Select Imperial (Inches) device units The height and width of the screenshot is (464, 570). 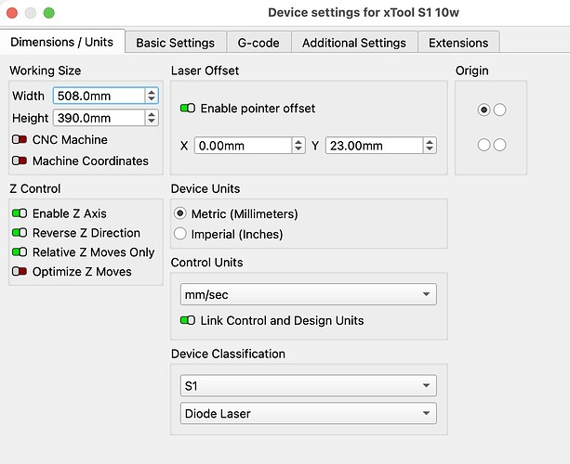[180, 234]
